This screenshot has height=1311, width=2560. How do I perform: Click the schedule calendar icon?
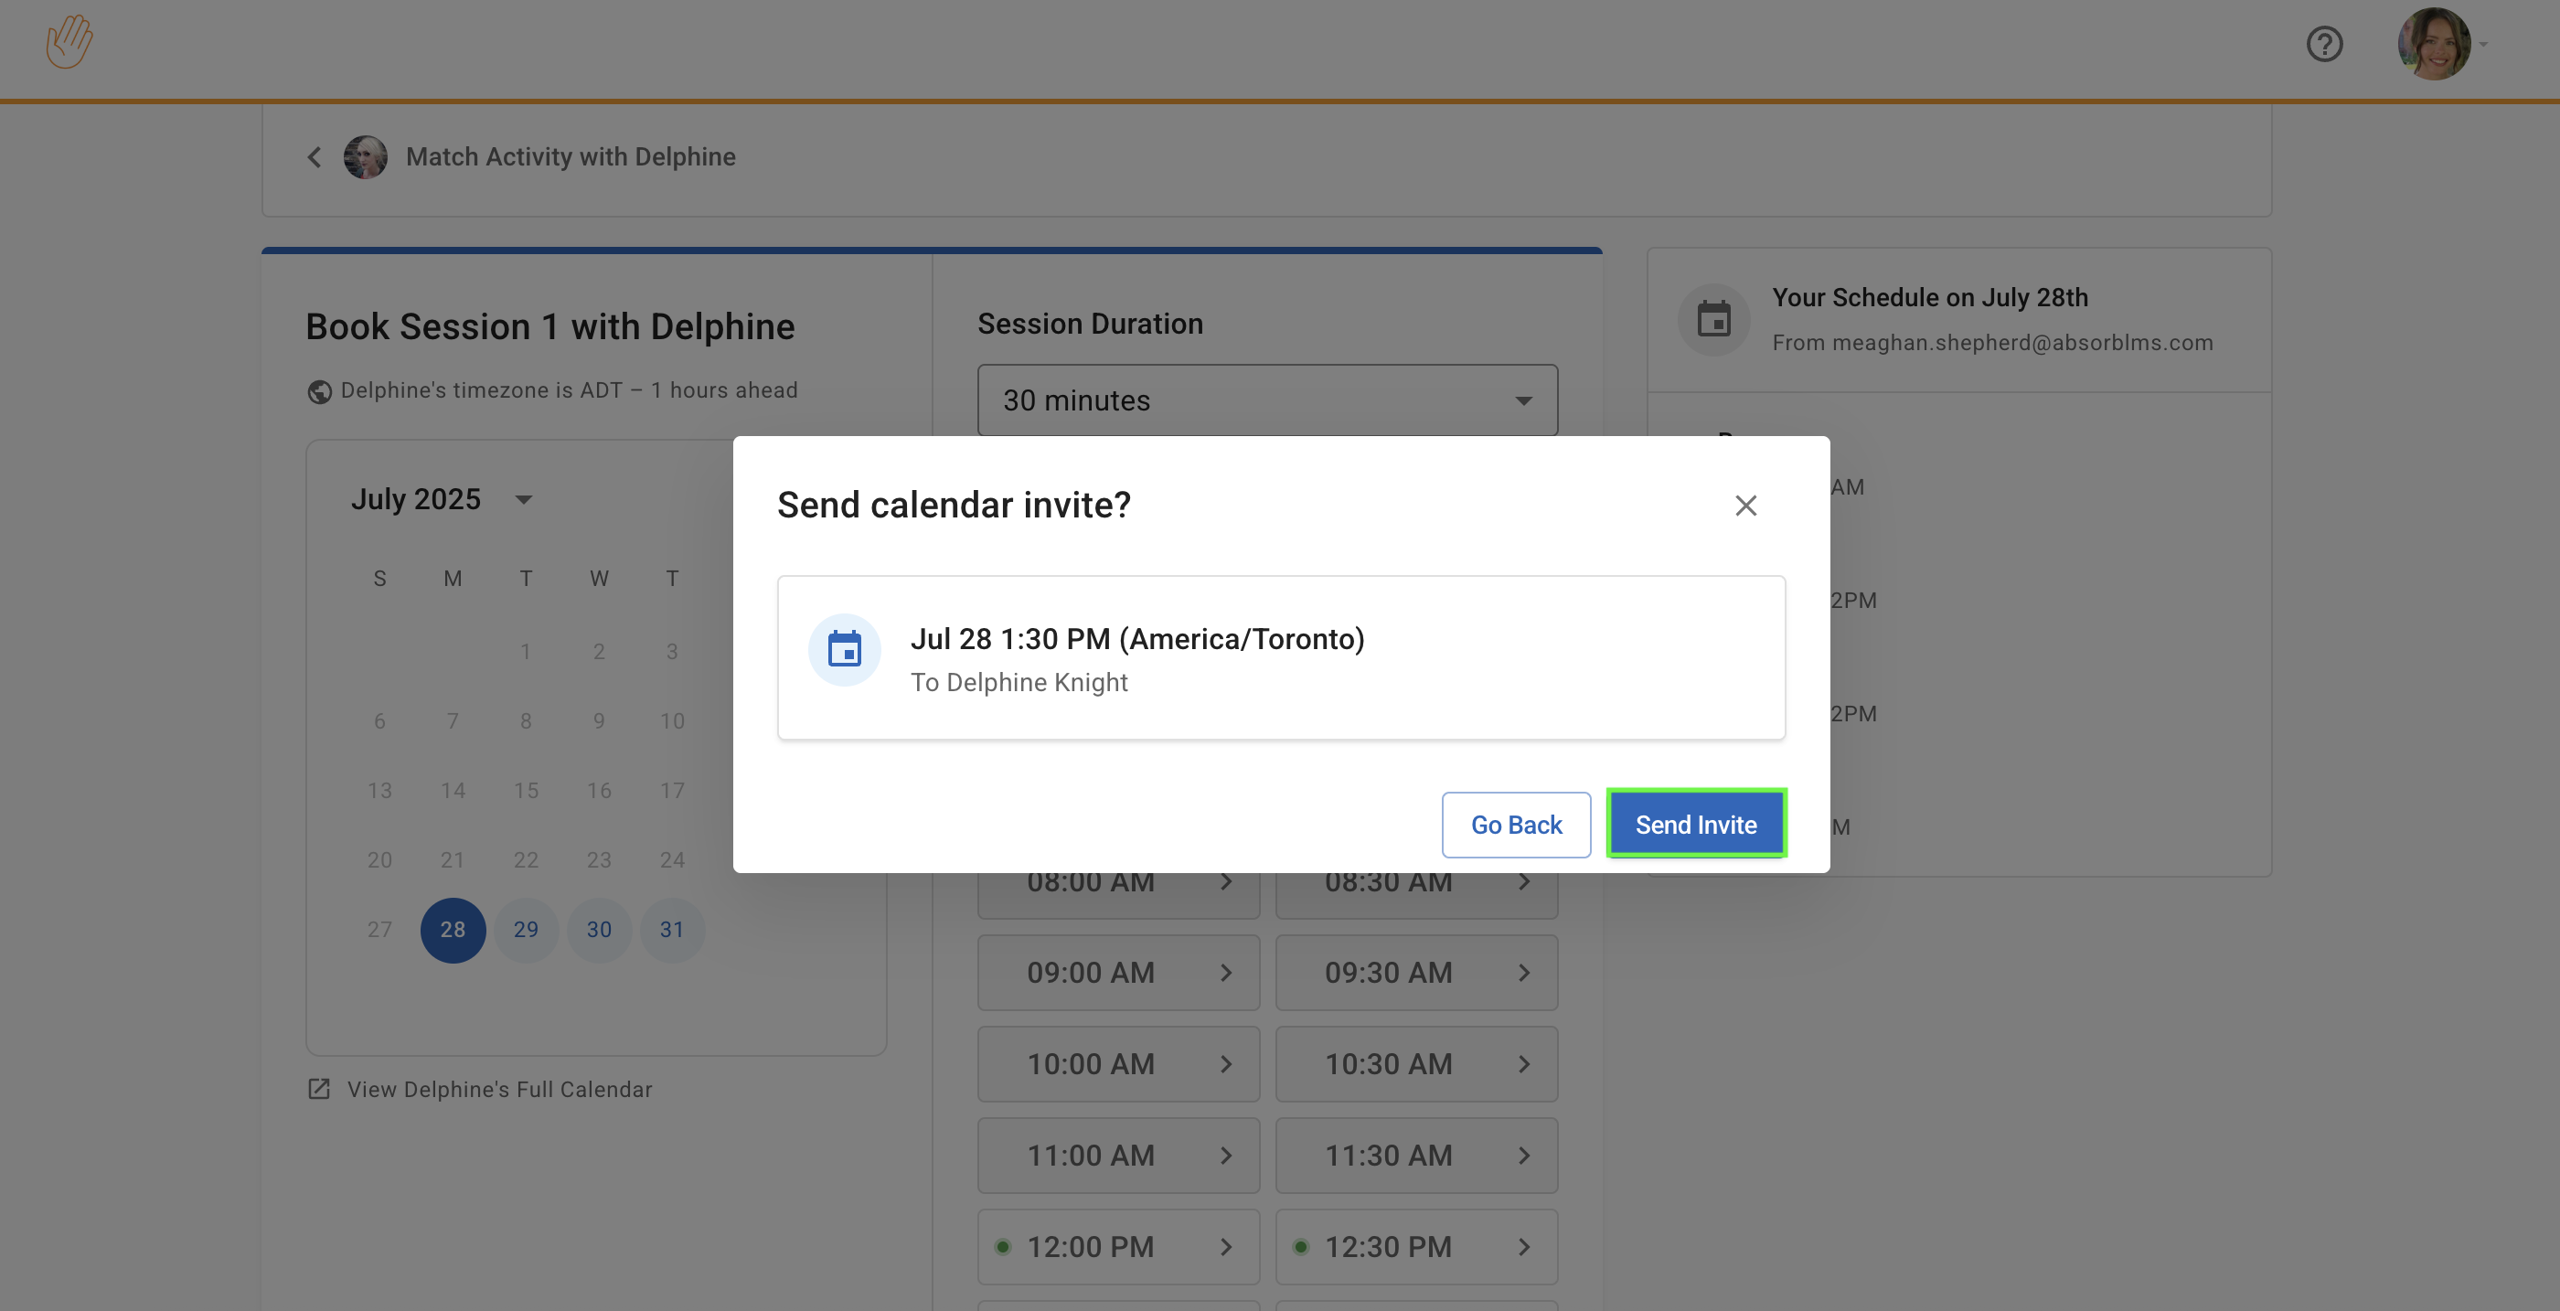pyautogui.click(x=1713, y=319)
